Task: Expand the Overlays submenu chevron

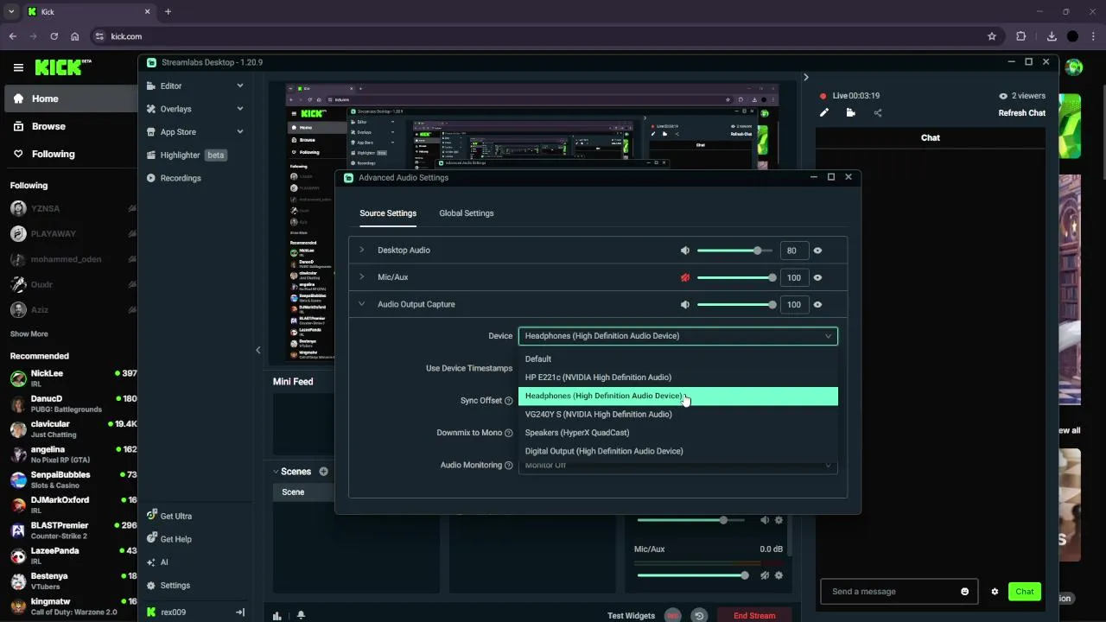Action: point(240,109)
